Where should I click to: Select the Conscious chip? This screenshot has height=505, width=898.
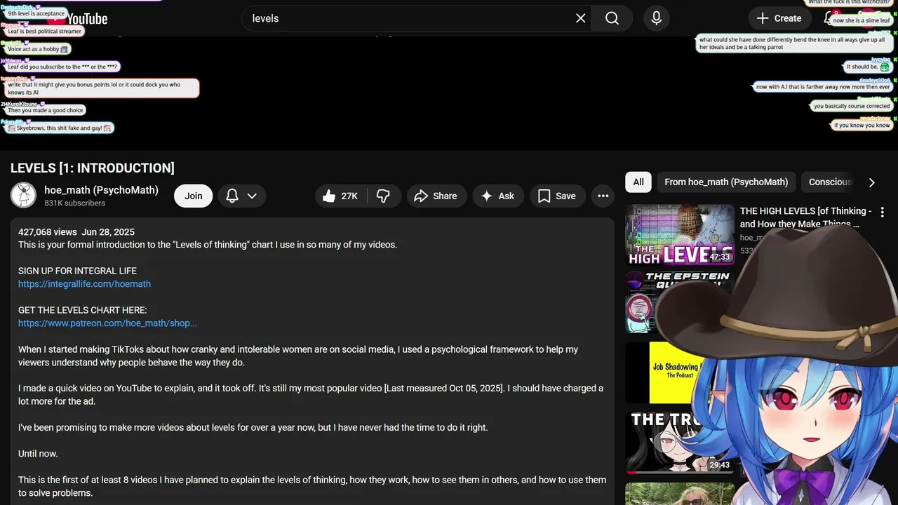click(x=830, y=182)
